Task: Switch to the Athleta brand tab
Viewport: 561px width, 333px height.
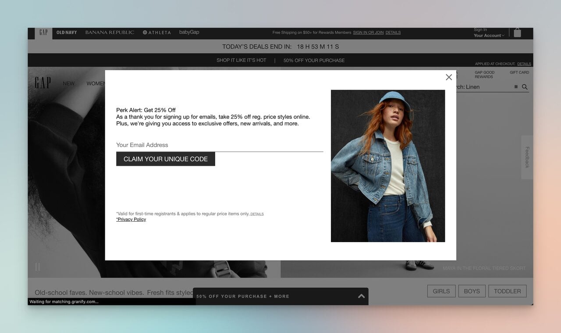Action: (157, 32)
